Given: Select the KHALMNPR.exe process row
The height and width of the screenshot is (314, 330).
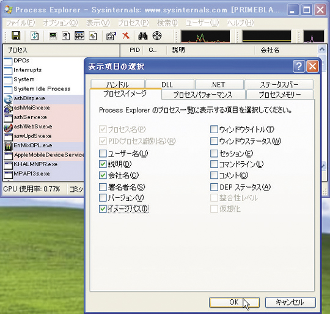Looking at the screenshot, I should (44, 164).
